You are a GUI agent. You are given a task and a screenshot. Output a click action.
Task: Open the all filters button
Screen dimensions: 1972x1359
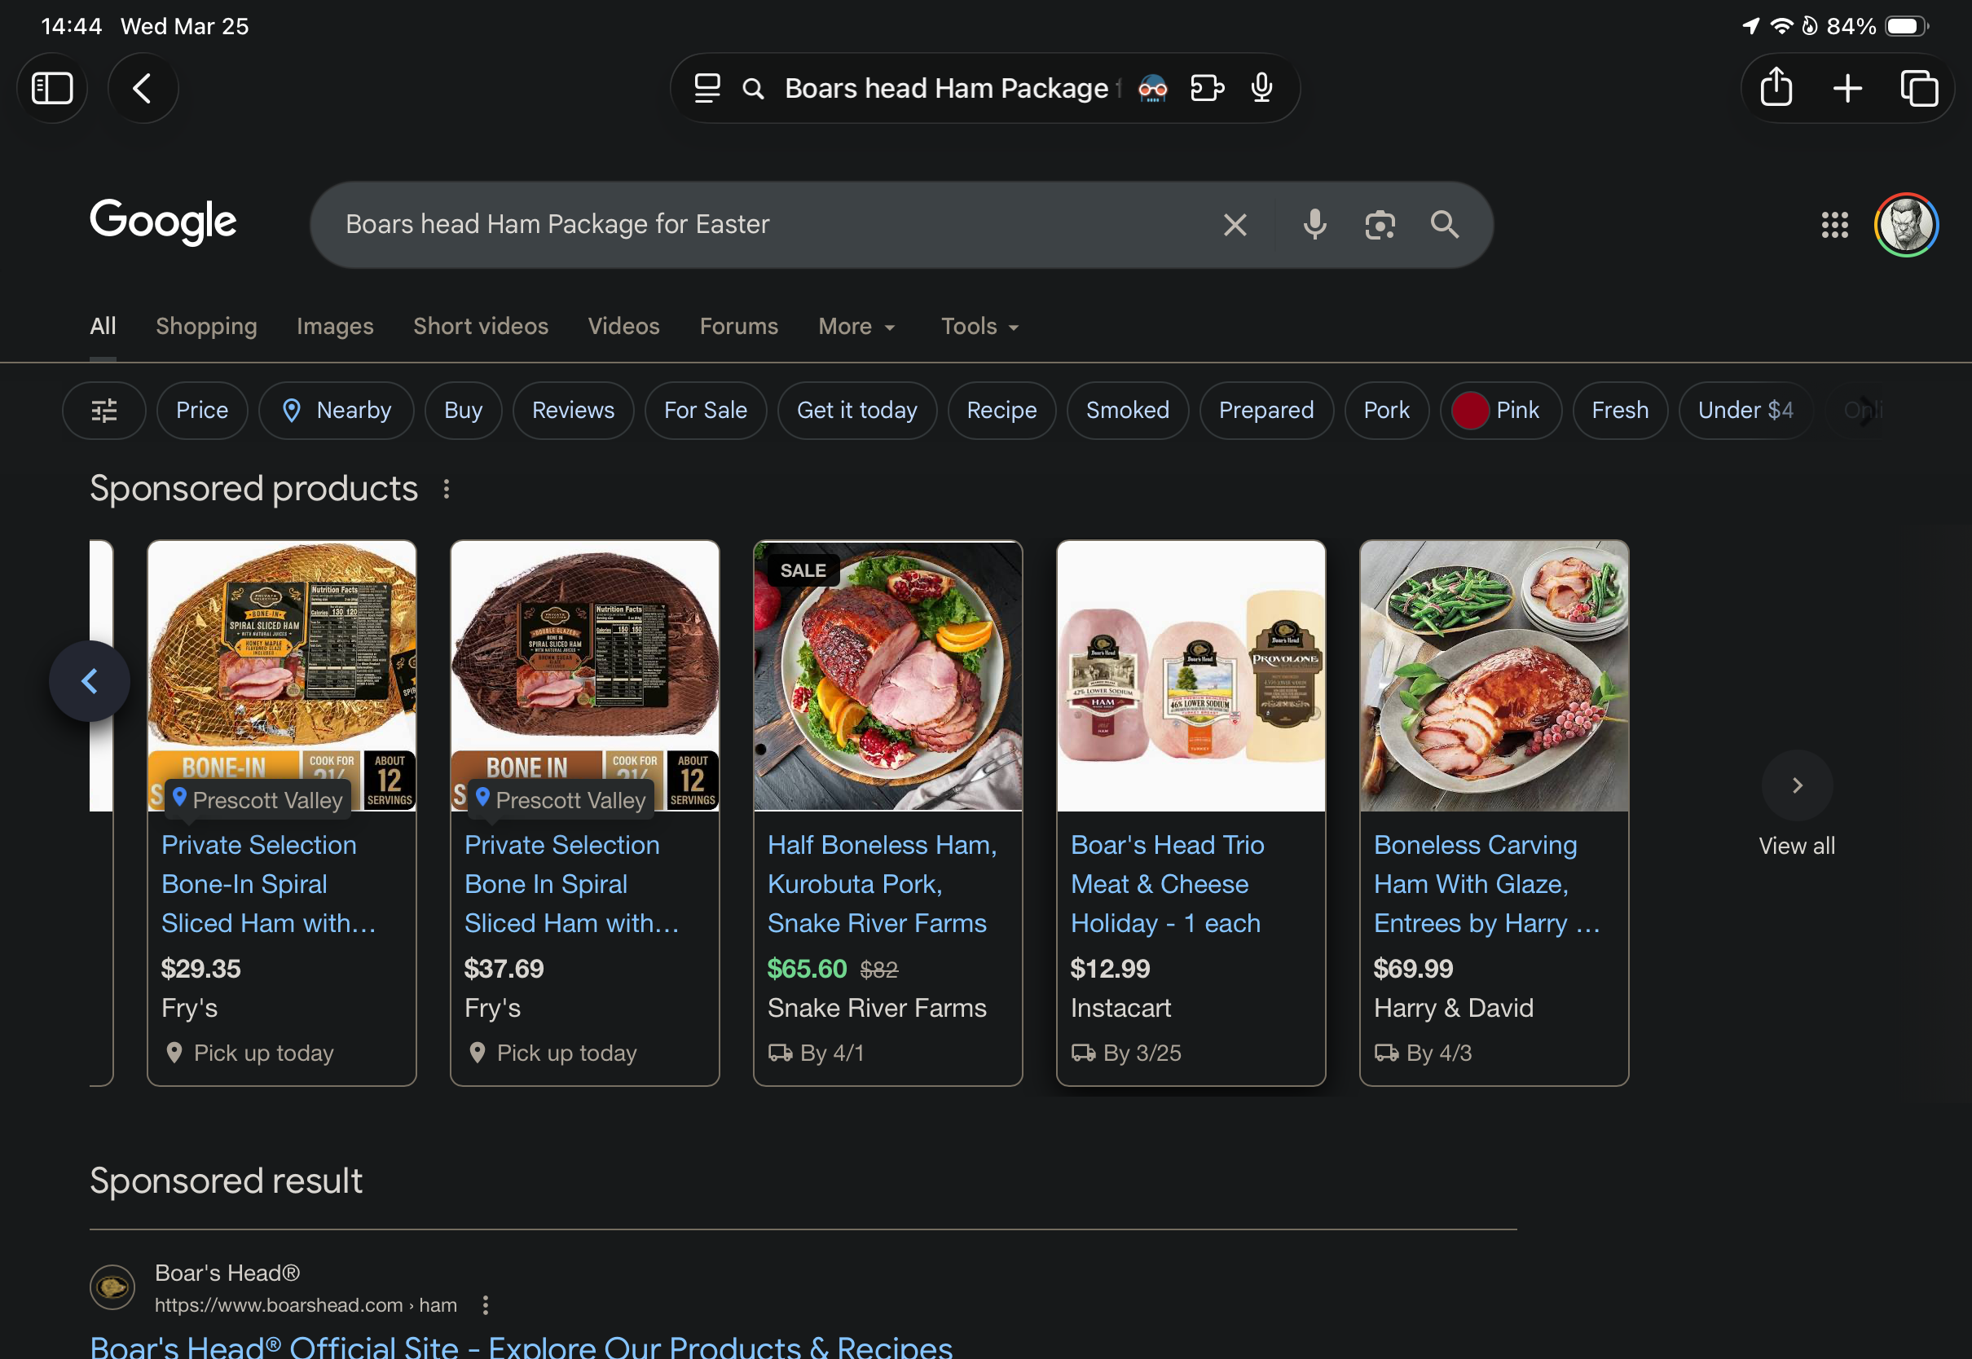click(103, 411)
